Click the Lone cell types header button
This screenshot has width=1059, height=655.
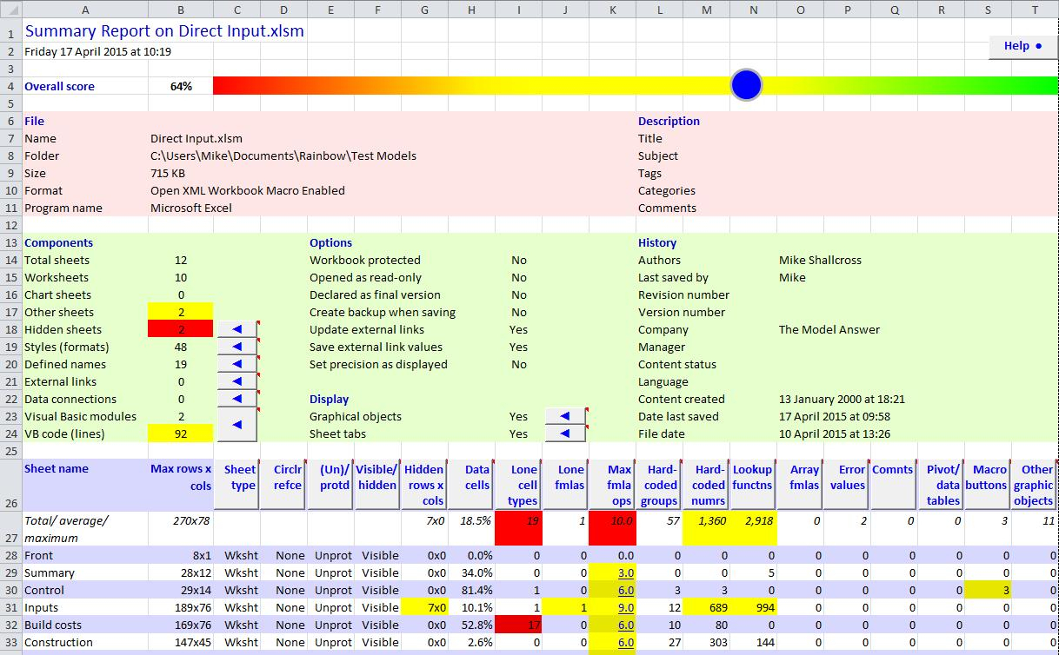point(518,485)
